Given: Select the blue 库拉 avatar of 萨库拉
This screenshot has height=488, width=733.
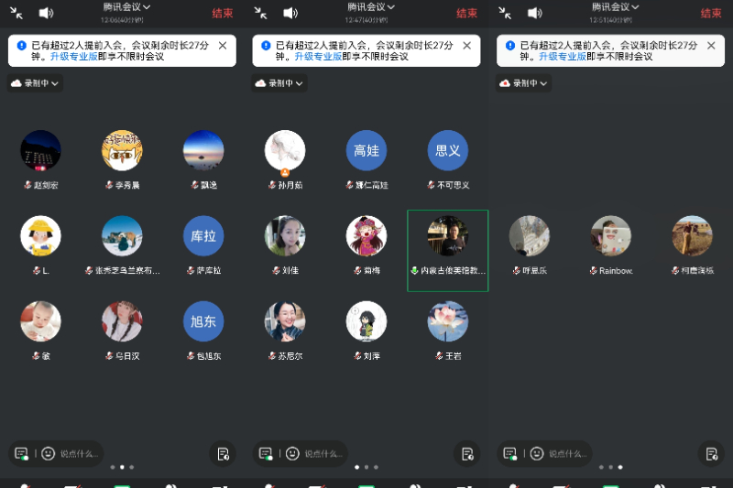Looking at the screenshot, I should pos(203,236).
